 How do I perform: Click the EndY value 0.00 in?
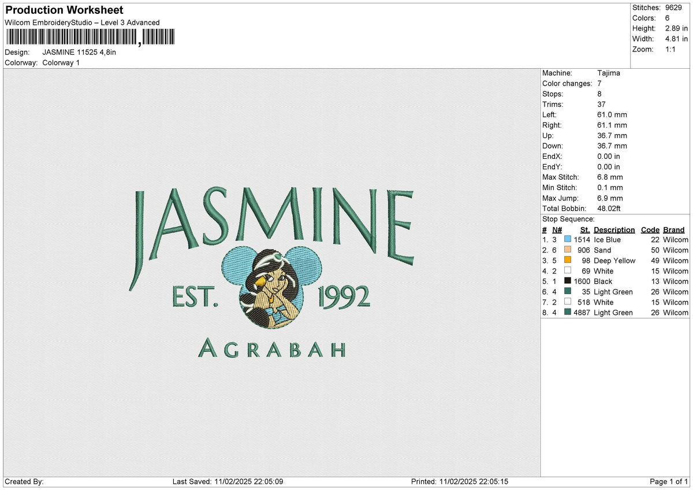tap(609, 167)
